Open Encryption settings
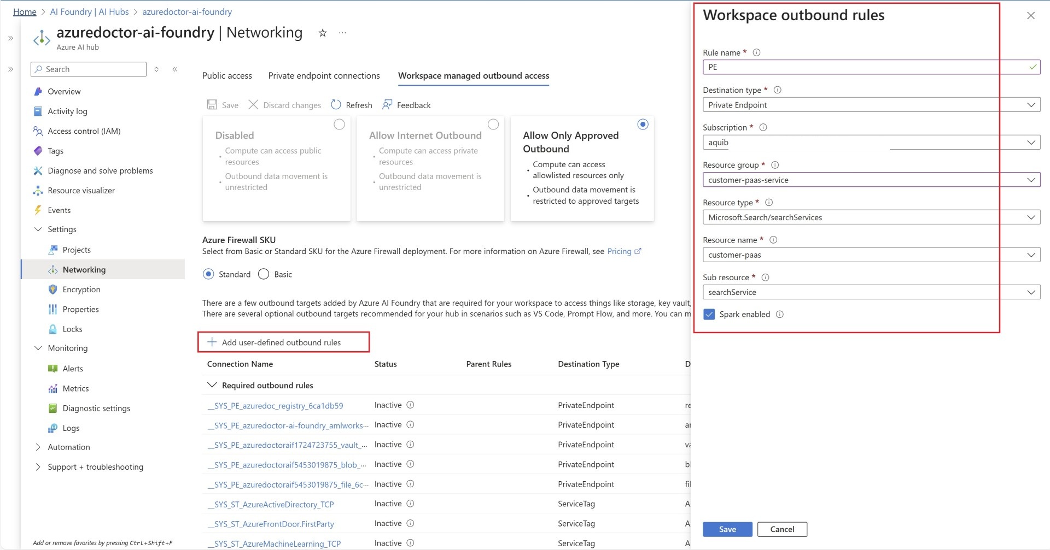1050x550 pixels. pyautogui.click(x=81, y=289)
